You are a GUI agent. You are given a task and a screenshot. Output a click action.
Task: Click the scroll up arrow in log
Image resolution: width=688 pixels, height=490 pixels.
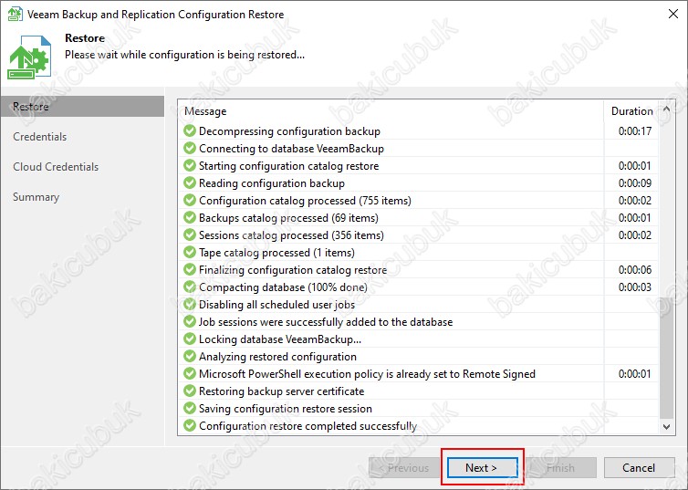[x=666, y=109]
